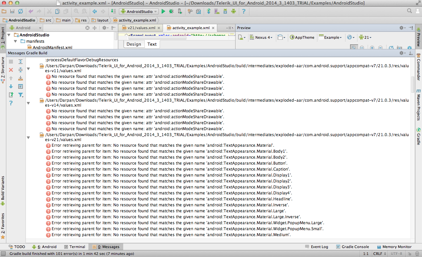The image size is (422, 257).
Task: Open the Maven Projects side panel
Action: point(418,105)
